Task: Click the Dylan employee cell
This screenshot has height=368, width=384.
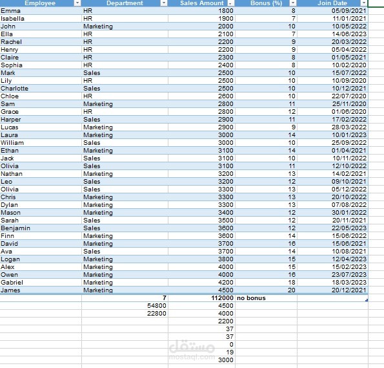Action: coord(41,205)
